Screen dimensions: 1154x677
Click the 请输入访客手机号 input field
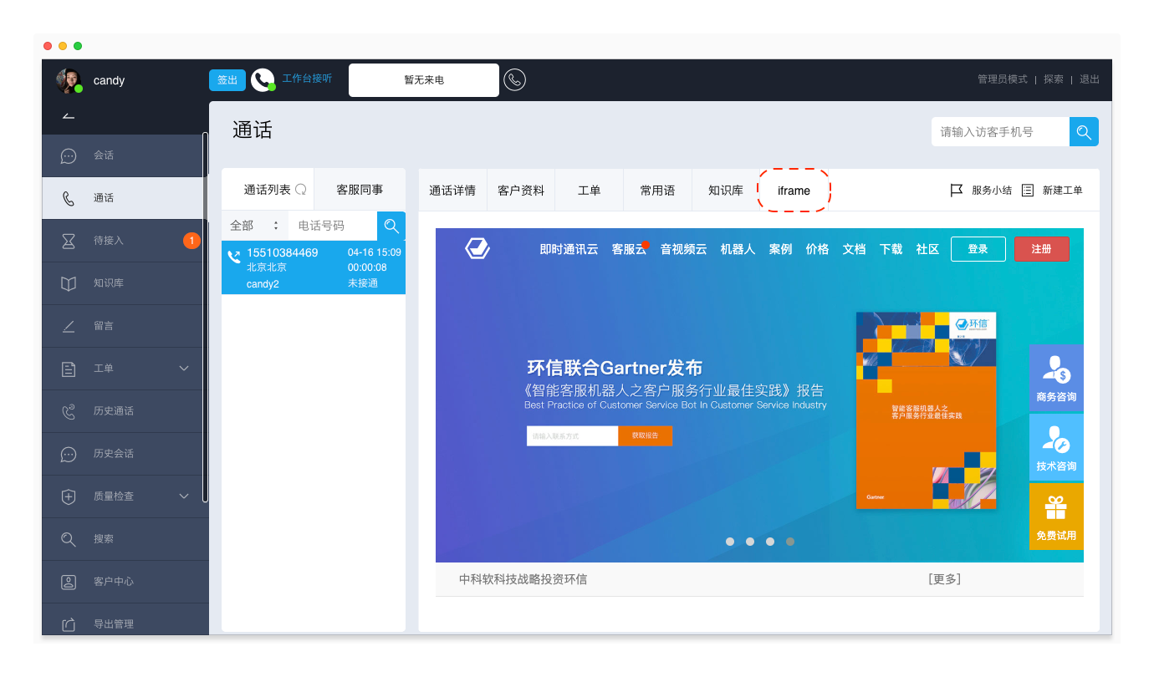[x=1000, y=132]
